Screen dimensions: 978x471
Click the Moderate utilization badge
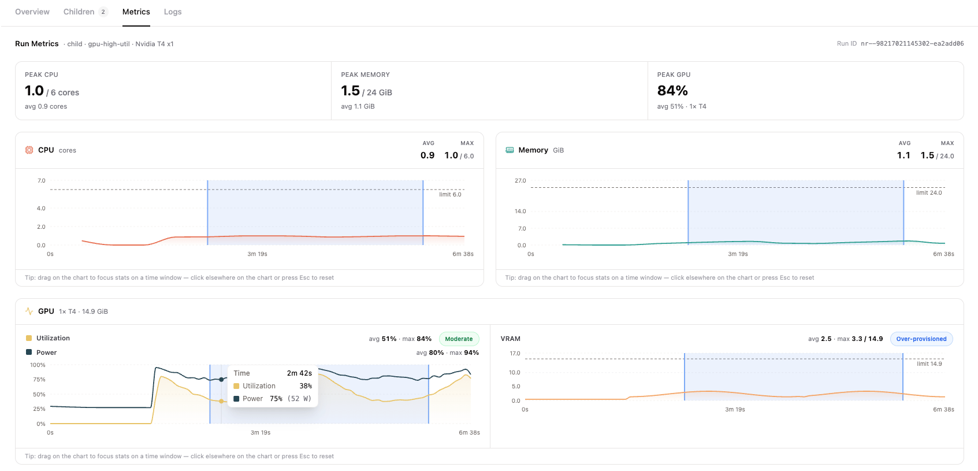[x=459, y=339]
